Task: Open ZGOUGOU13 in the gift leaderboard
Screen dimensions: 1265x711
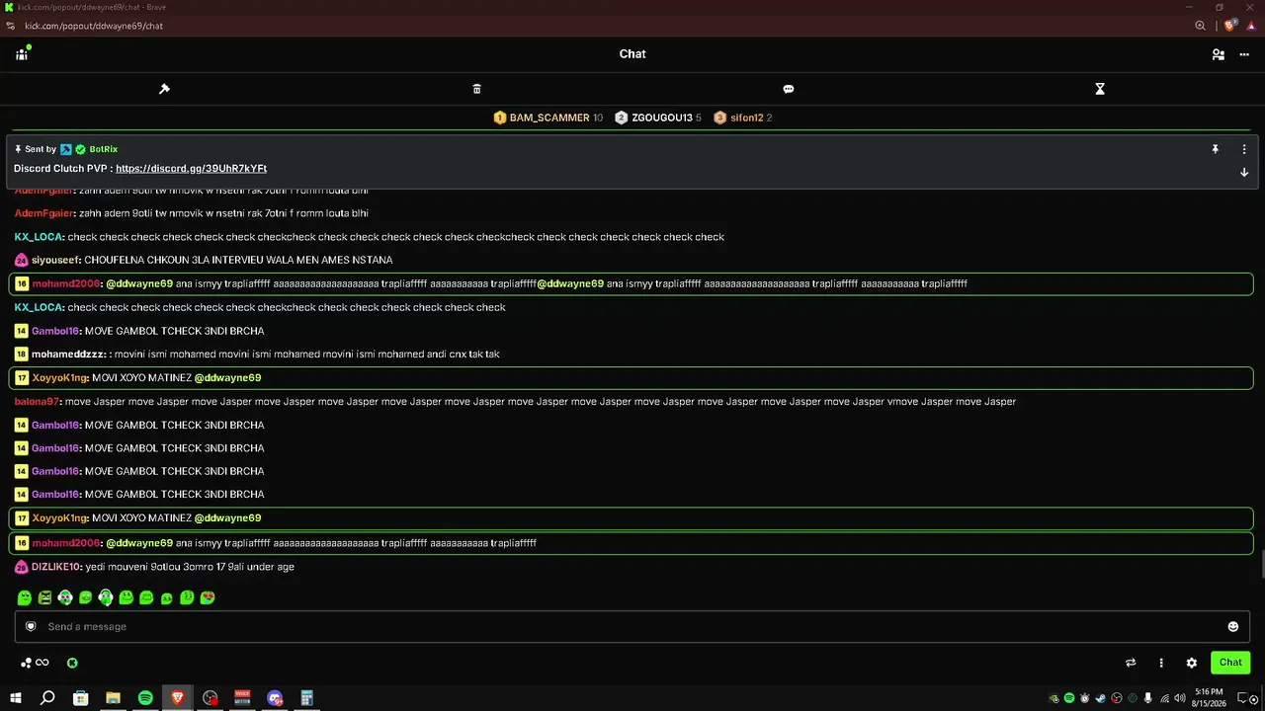Action: pyautogui.click(x=658, y=118)
